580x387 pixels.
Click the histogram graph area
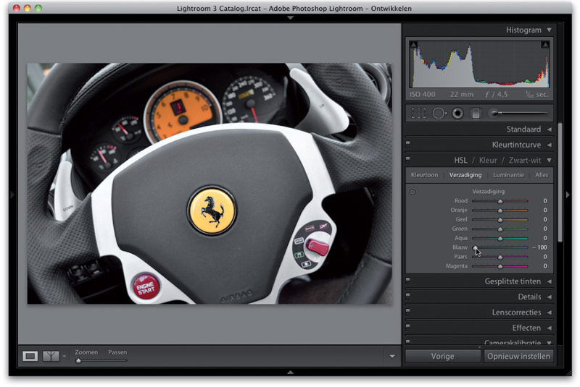pos(479,64)
